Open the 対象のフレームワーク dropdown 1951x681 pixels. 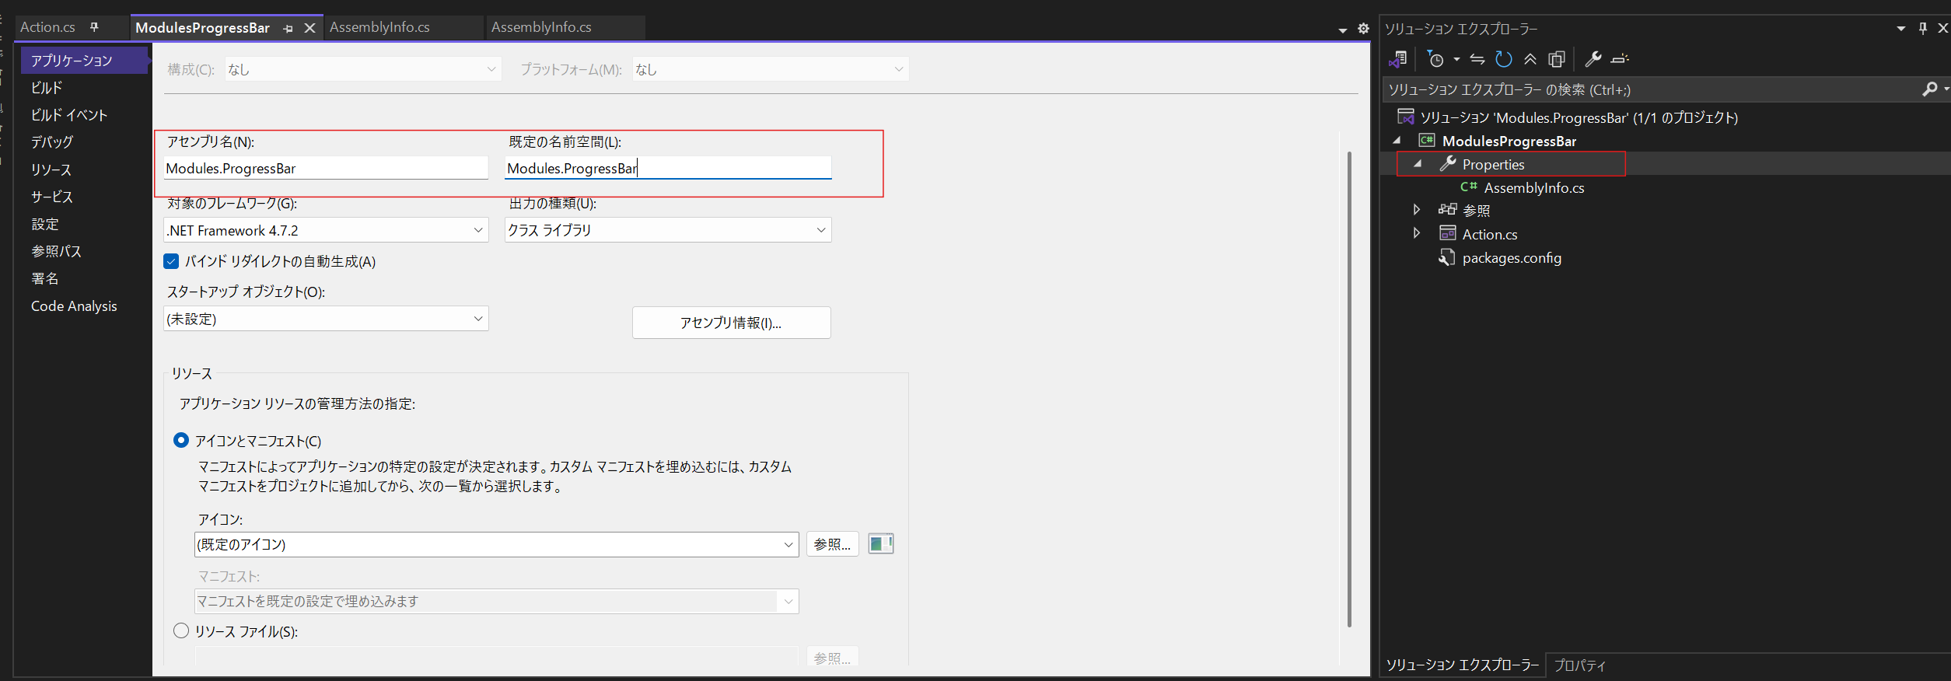point(326,230)
